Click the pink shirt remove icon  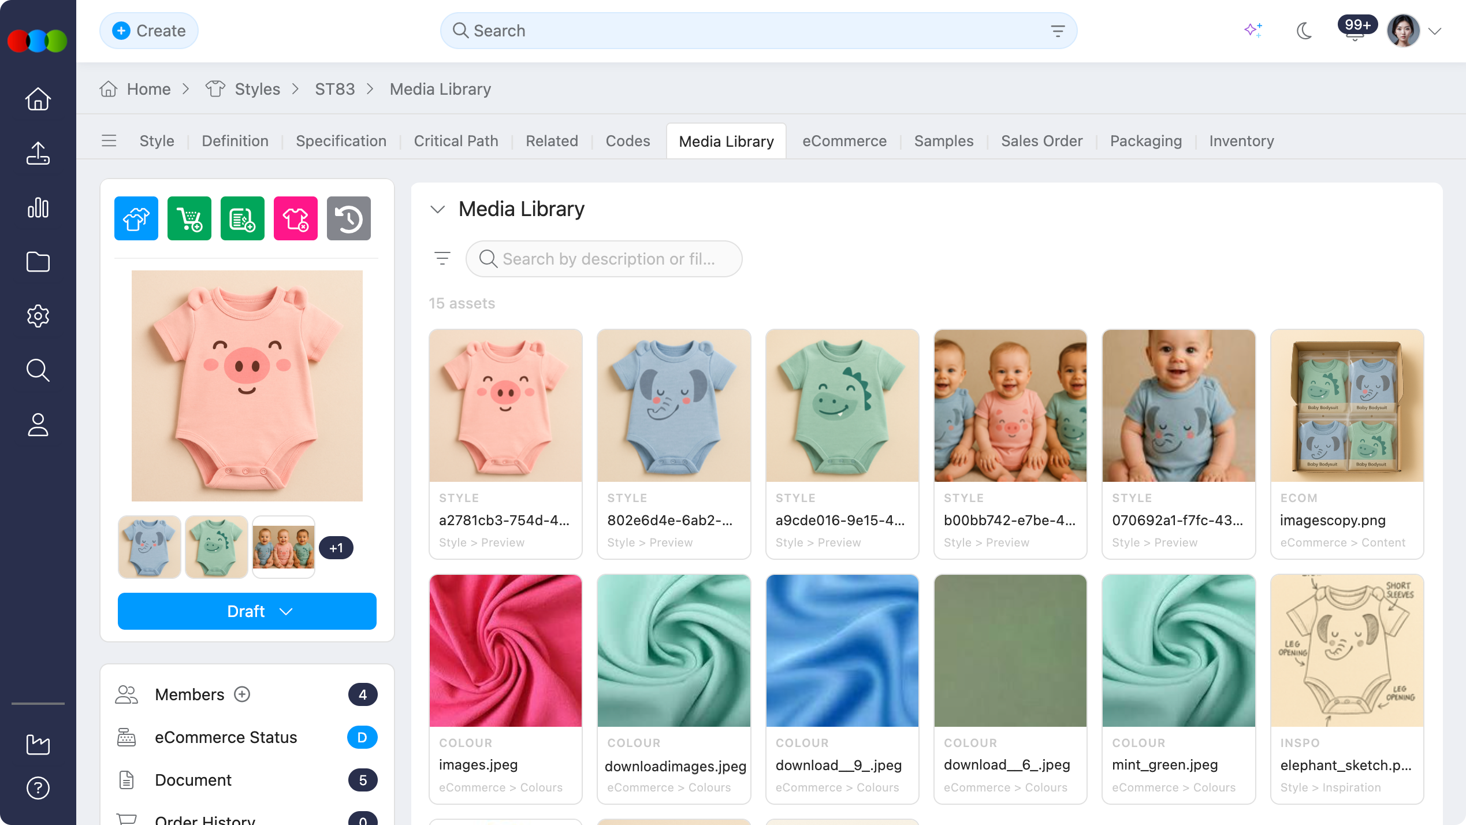296,218
